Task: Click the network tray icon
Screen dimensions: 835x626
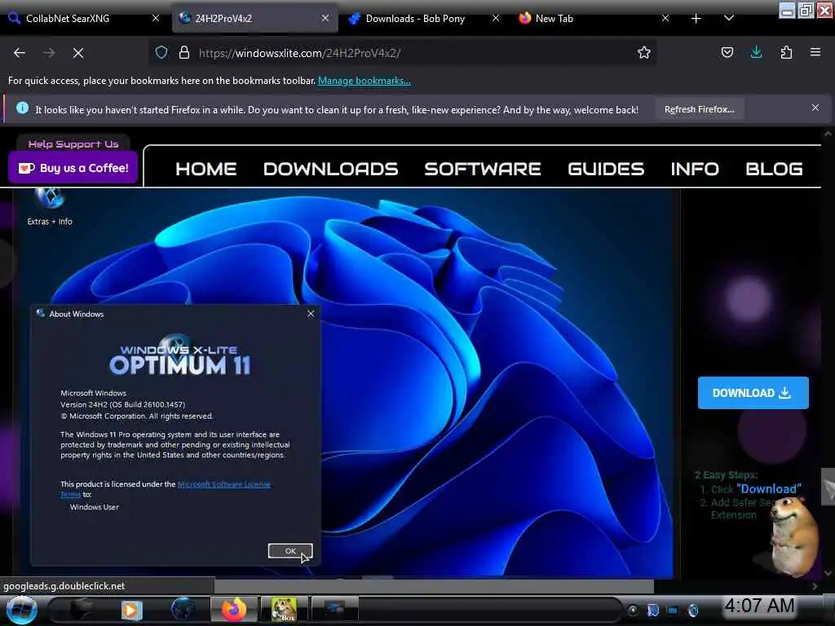Action: [x=673, y=610]
